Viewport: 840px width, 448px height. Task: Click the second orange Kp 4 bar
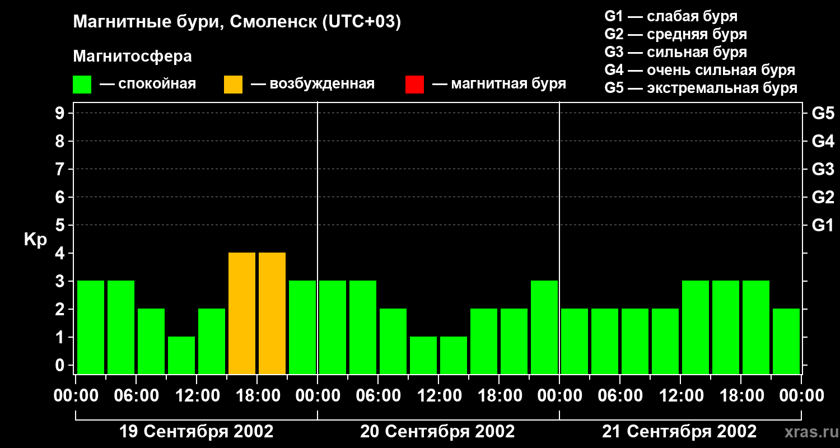tap(272, 313)
